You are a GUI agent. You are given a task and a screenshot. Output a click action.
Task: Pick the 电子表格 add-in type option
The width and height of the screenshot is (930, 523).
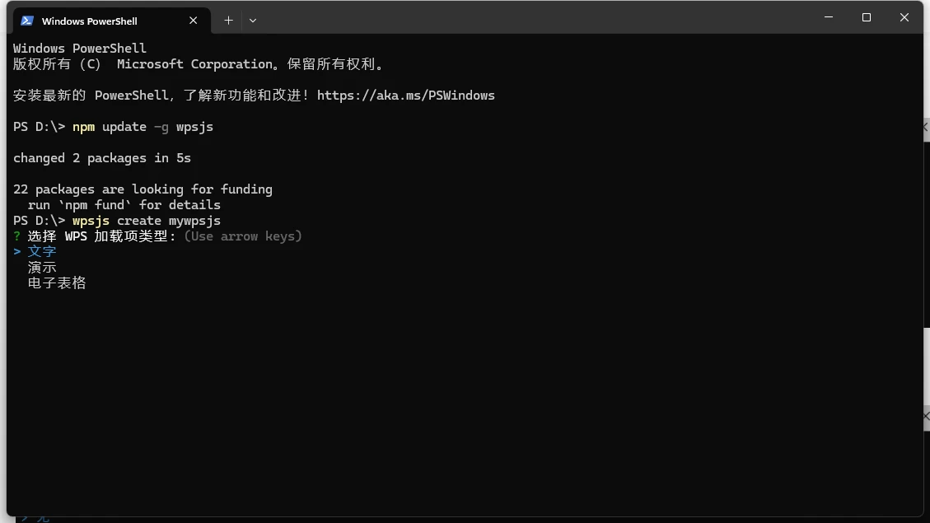(57, 283)
